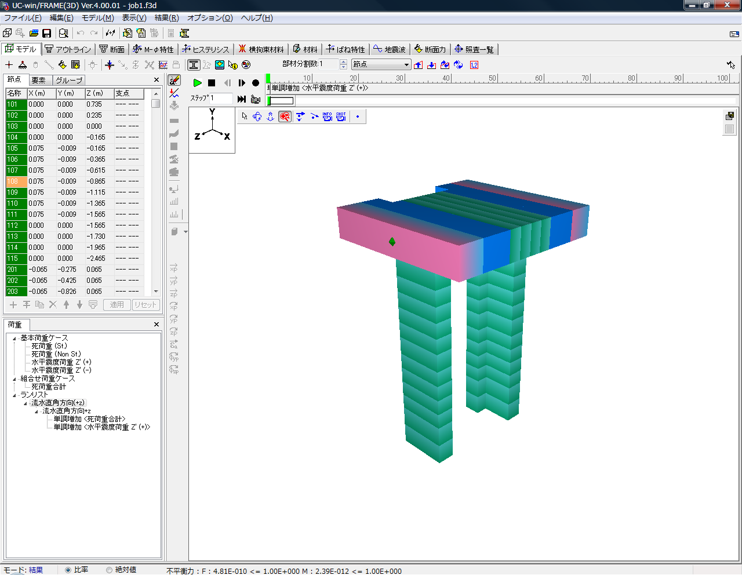Switch to the 断面力 tab
This screenshot has width=742, height=575.
[430, 49]
